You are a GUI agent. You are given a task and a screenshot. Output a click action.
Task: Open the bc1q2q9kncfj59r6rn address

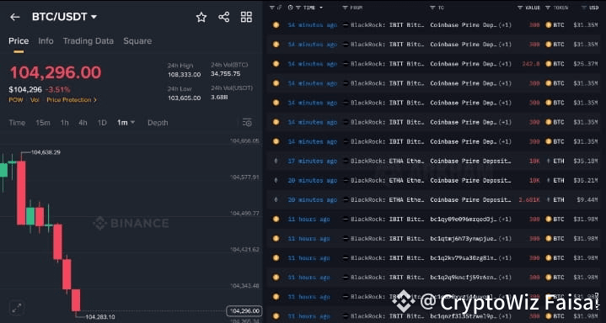(464, 277)
